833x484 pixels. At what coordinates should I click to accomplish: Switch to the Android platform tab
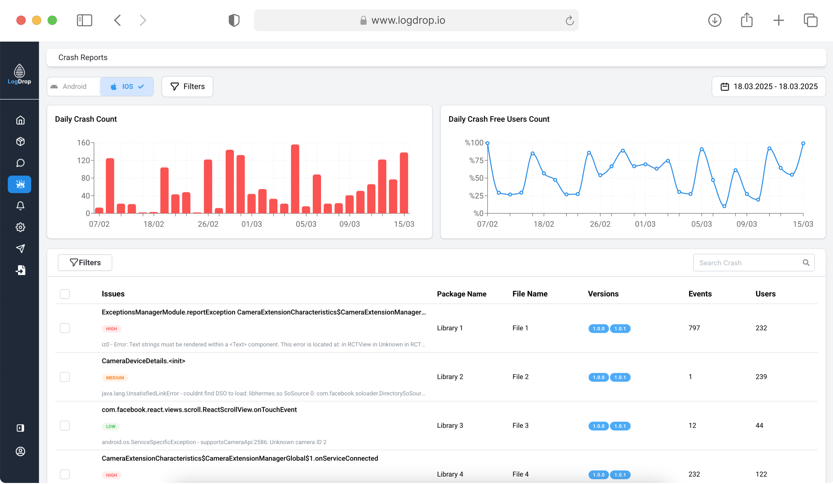tap(74, 86)
